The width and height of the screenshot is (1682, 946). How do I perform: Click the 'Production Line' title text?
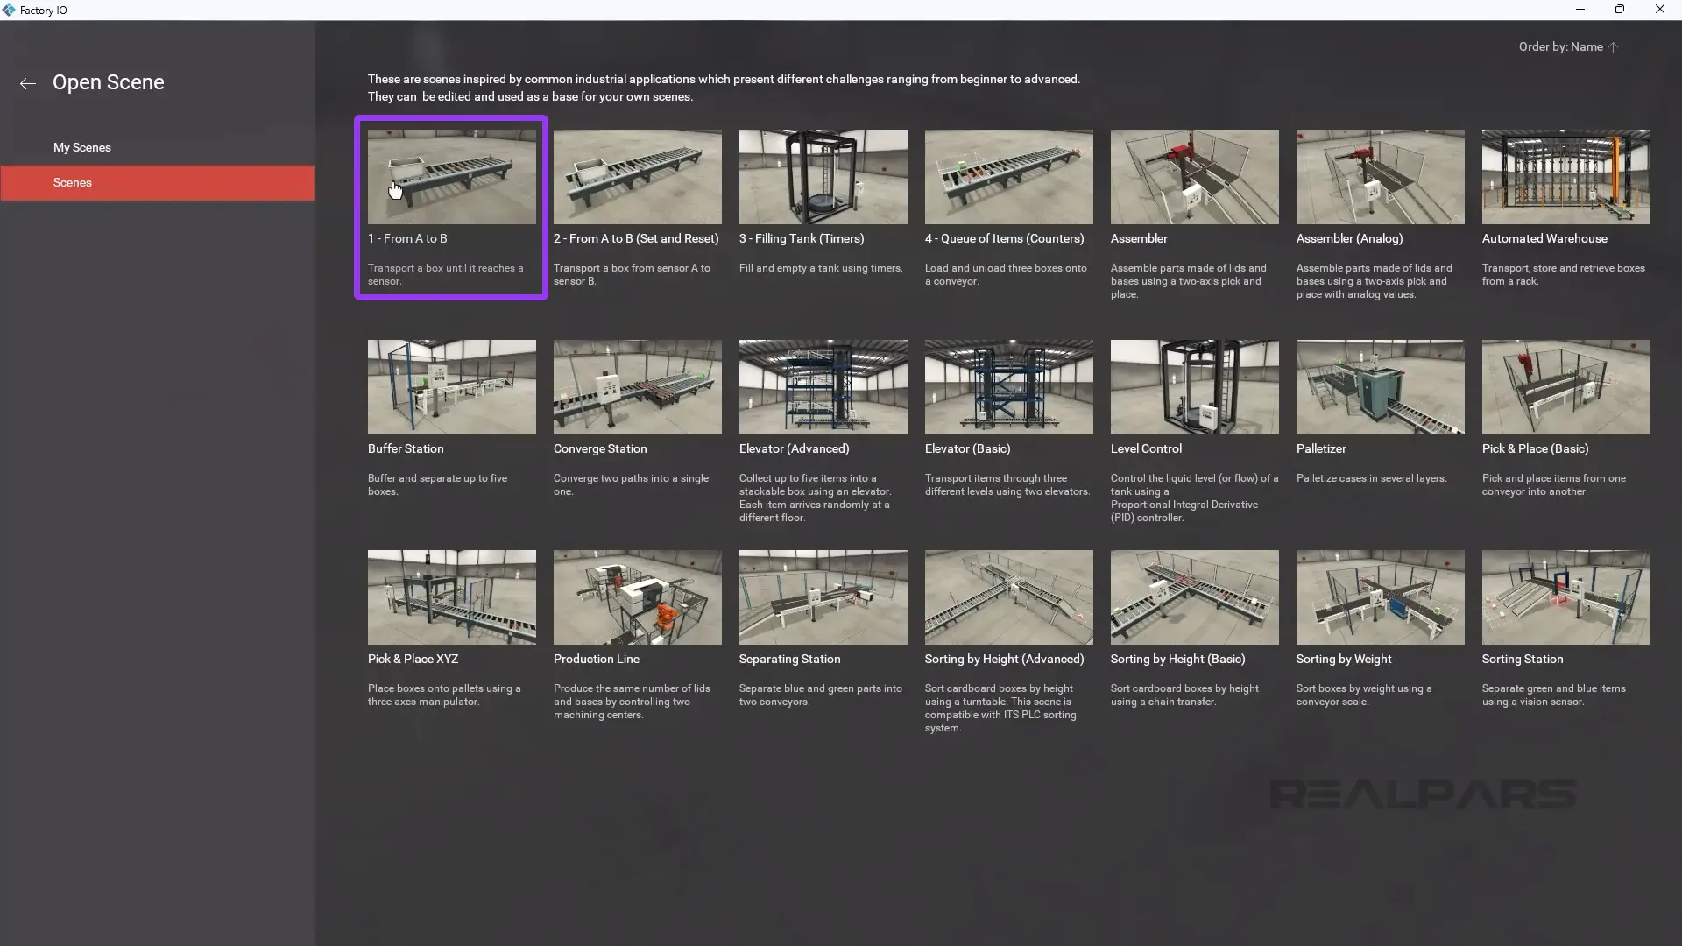(x=597, y=659)
